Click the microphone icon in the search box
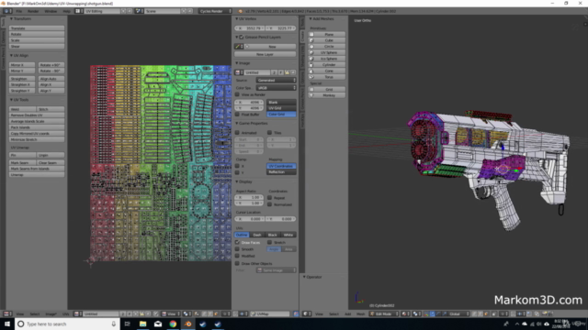The image size is (588, 330). pos(114,324)
